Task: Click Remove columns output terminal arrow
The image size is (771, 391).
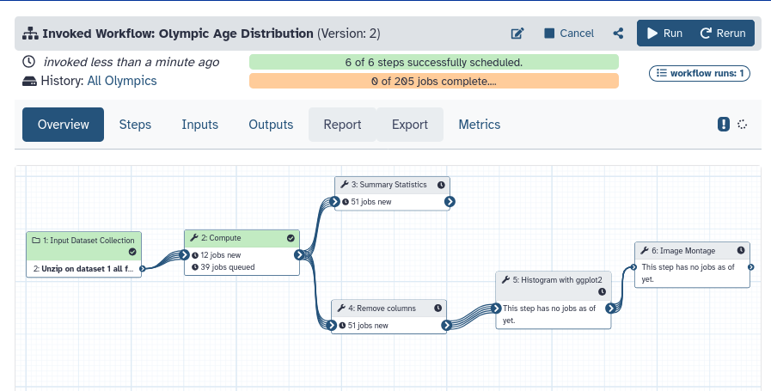Action: (x=446, y=325)
